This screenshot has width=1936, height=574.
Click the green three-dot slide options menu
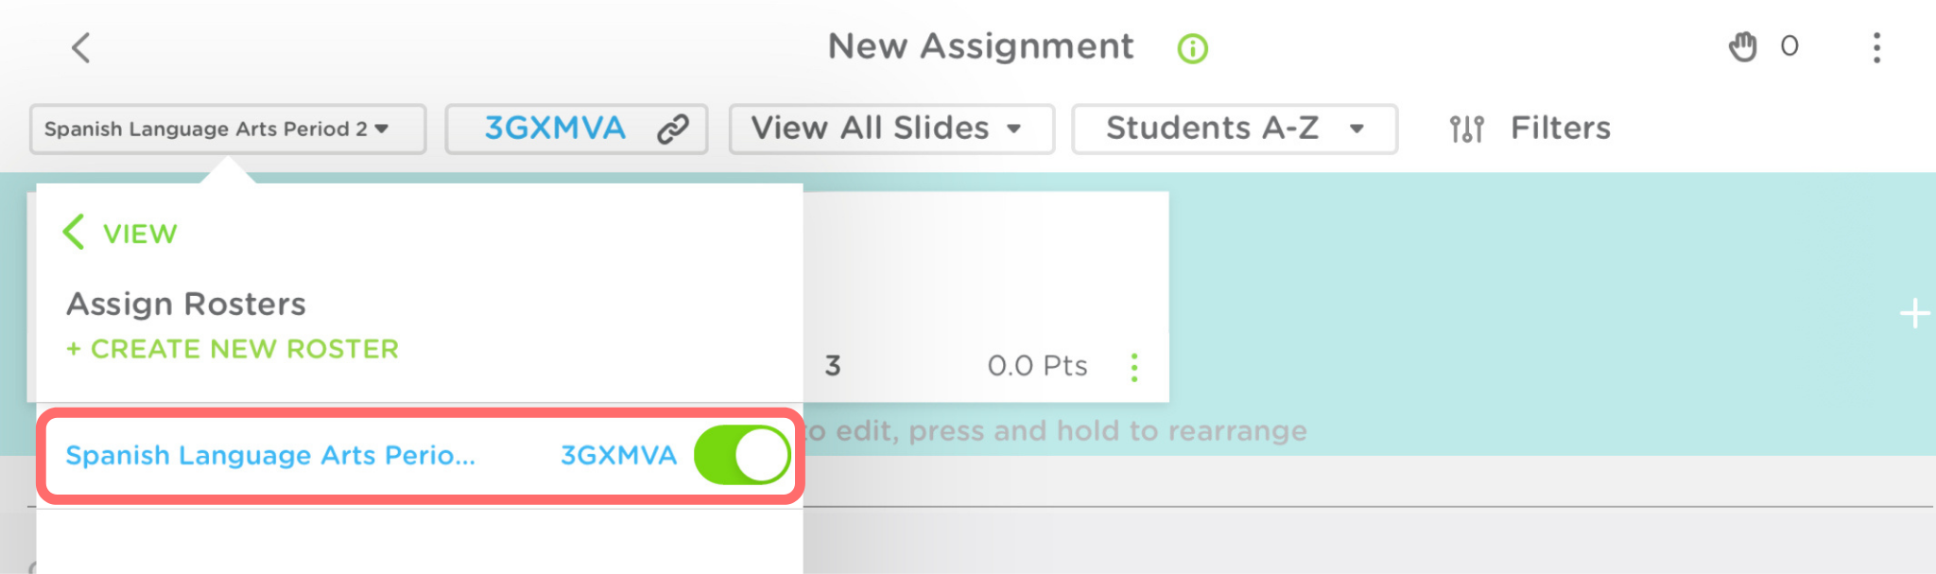tap(1134, 367)
